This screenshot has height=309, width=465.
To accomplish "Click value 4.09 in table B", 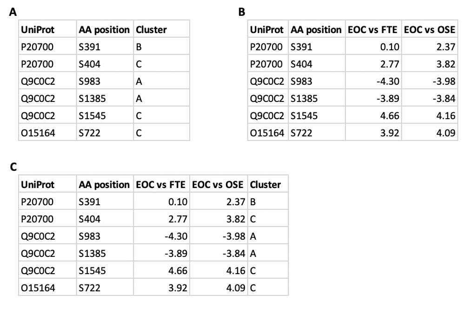I will tap(446, 133).
